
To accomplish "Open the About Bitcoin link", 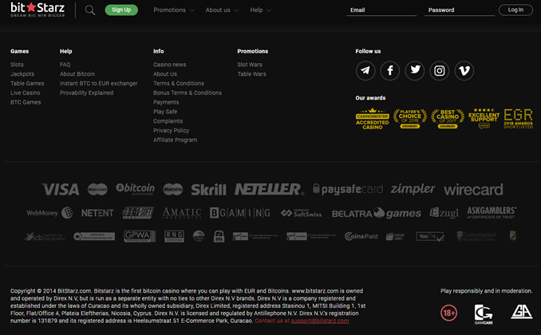I will [77, 74].
